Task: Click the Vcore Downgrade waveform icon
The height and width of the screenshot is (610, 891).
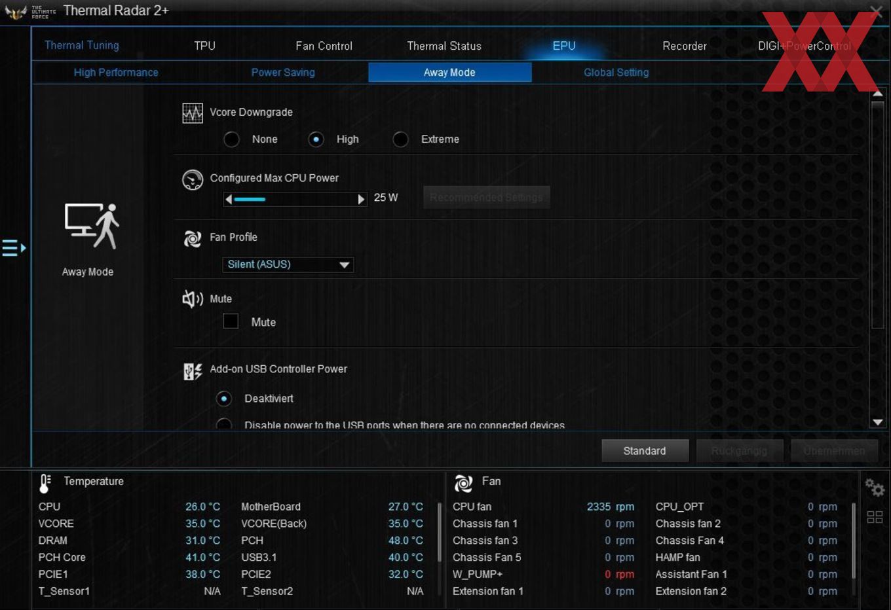Action: coord(193,113)
